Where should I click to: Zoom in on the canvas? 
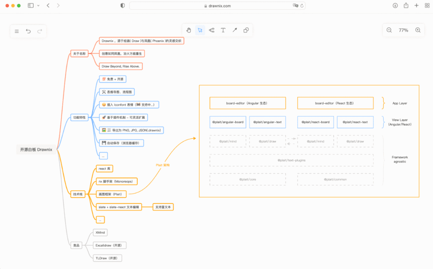(x=418, y=30)
